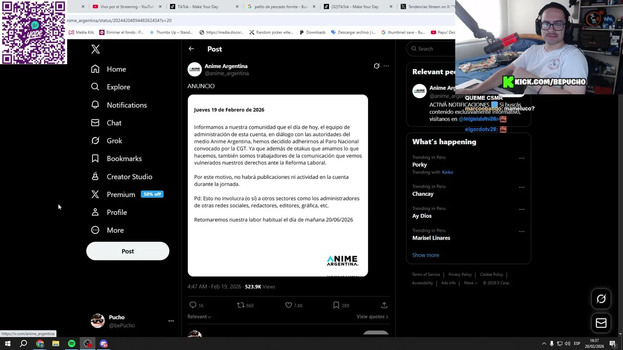Viewport: 623px width, 350px height.
Task: Open Chat from the sidebar
Action: [x=106, y=123]
